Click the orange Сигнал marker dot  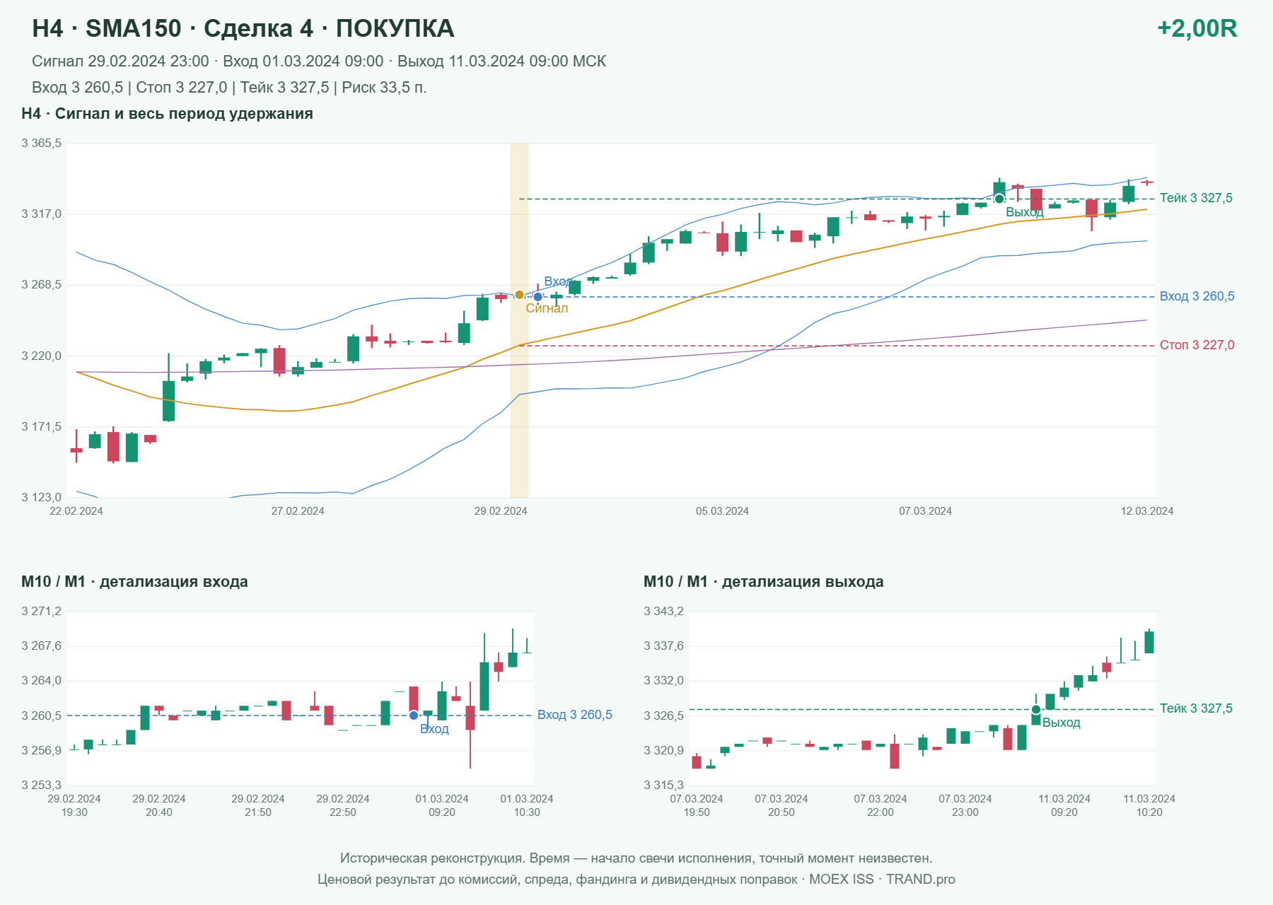(x=519, y=295)
